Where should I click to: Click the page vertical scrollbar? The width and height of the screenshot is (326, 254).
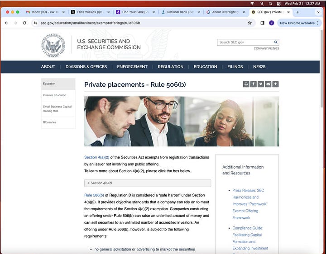click(321, 69)
